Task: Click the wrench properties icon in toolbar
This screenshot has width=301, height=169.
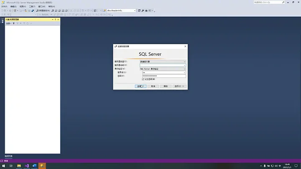Action: click(143, 10)
